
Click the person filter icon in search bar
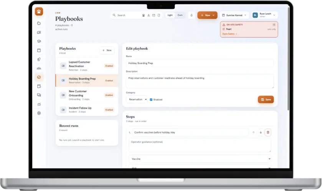pos(149,15)
